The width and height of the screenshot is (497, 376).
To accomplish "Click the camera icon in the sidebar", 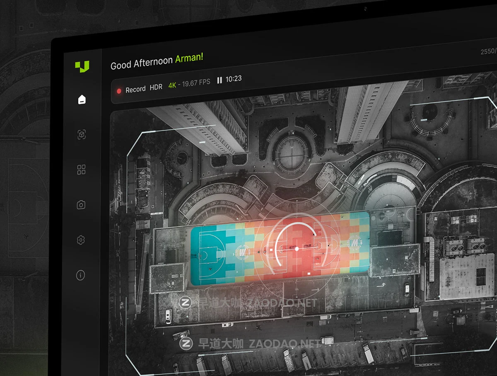I will pos(81,205).
